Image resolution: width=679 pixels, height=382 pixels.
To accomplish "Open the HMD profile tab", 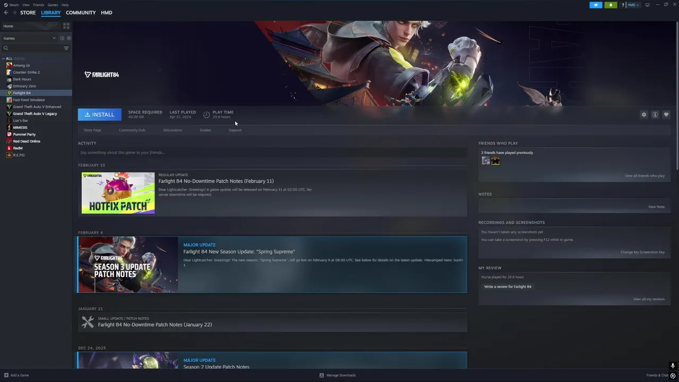I will [107, 13].
